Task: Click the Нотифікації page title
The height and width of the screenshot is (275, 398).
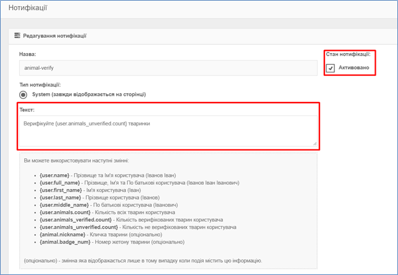Action: (28, 9)
